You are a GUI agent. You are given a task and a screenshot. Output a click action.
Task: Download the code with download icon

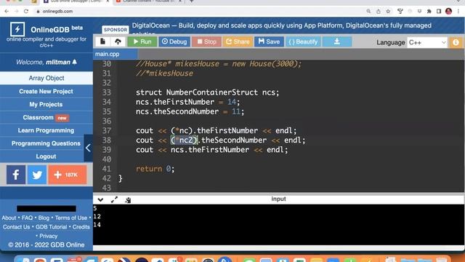[x=337, y=41]
